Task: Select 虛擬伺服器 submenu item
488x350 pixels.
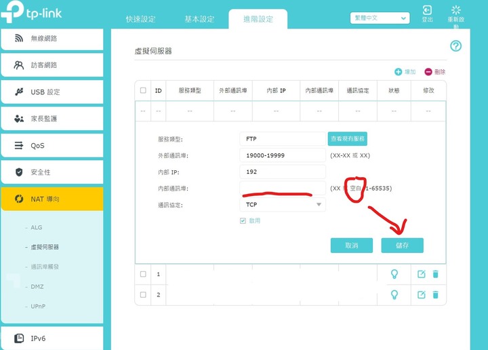Action: 45,247
